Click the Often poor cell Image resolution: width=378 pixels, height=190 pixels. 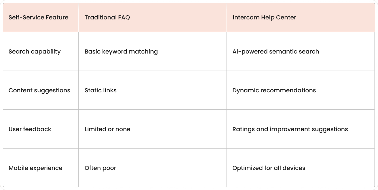click(x=152, y=168)
